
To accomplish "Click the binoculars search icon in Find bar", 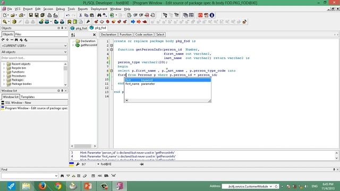I will tap(62, 176).
